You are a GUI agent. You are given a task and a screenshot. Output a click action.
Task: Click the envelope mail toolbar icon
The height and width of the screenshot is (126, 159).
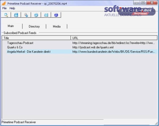tap(46, 15)
